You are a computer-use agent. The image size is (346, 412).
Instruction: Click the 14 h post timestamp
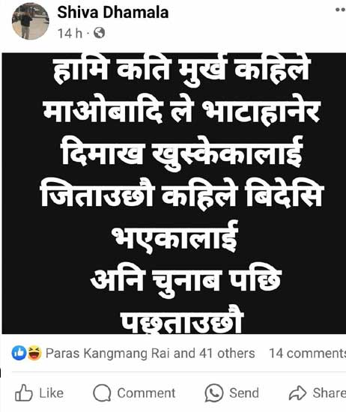[70, 34]
